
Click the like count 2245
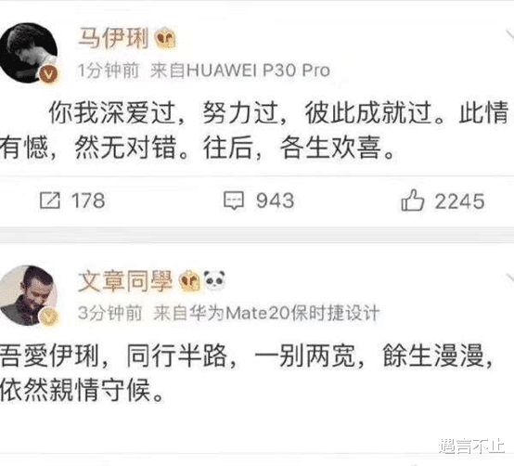459,201
